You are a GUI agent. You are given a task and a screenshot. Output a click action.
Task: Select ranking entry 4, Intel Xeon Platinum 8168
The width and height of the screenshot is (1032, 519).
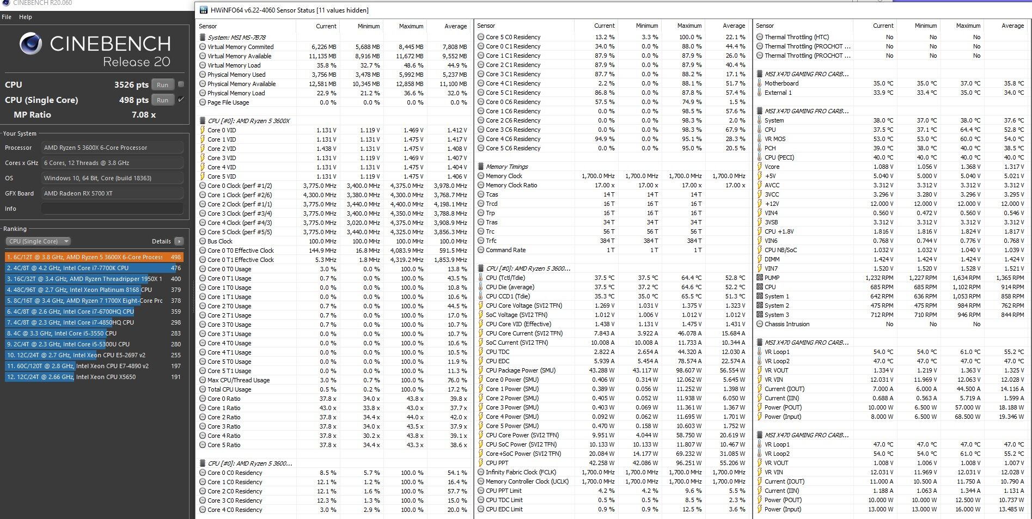click(x=94, y=290)
